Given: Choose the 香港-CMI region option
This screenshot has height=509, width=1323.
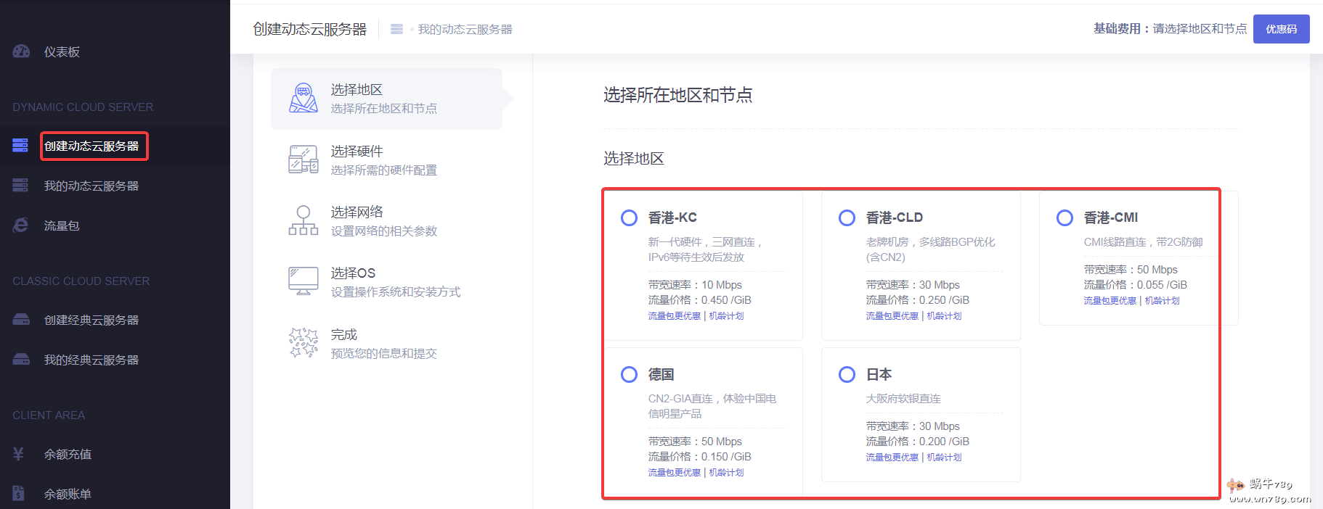Looking at the screenshot, I should coord(1064,218).
